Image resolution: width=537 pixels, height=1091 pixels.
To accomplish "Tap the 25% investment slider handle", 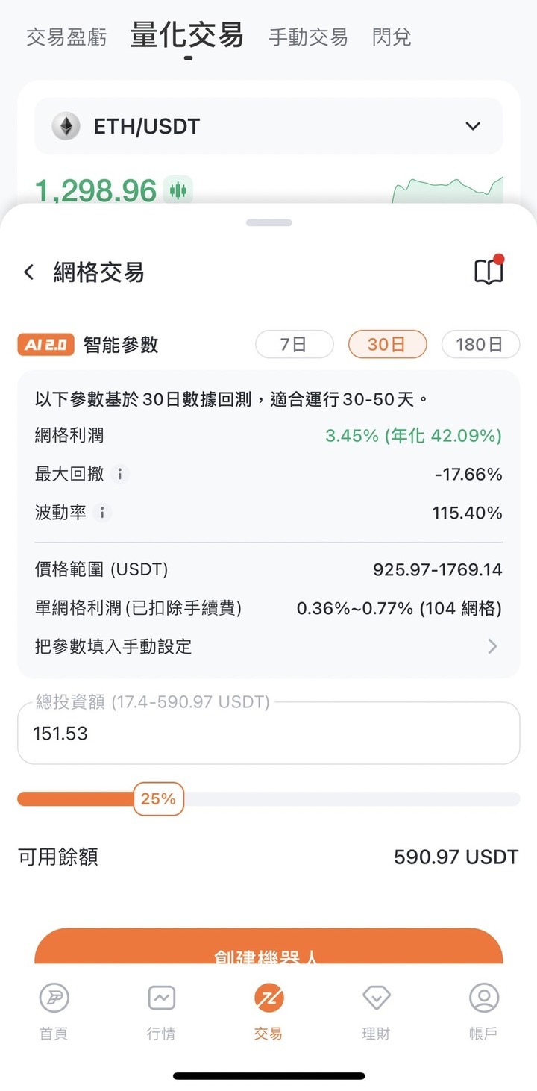I will (158, 798).
